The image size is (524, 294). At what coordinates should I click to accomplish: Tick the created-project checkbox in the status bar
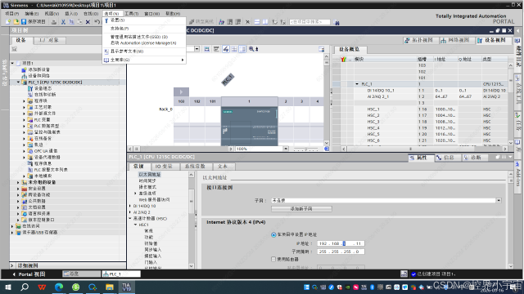413,274
